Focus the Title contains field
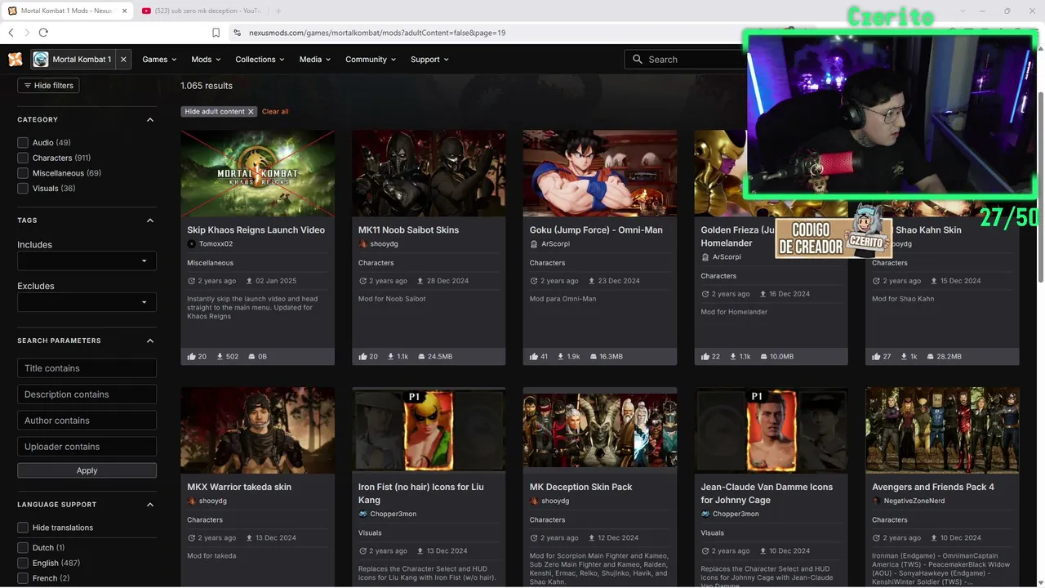The image size is (1045, 588). pyautogui.click(x=87, y=368)
